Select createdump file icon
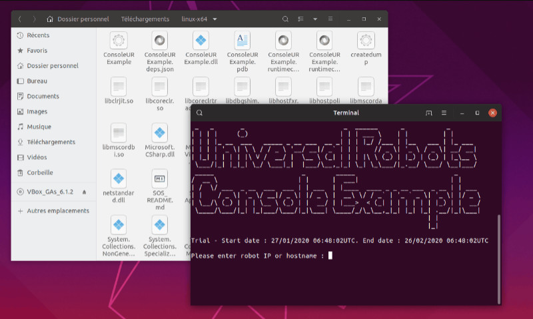The width and height of the screenshot is (533, 319). 366,41
